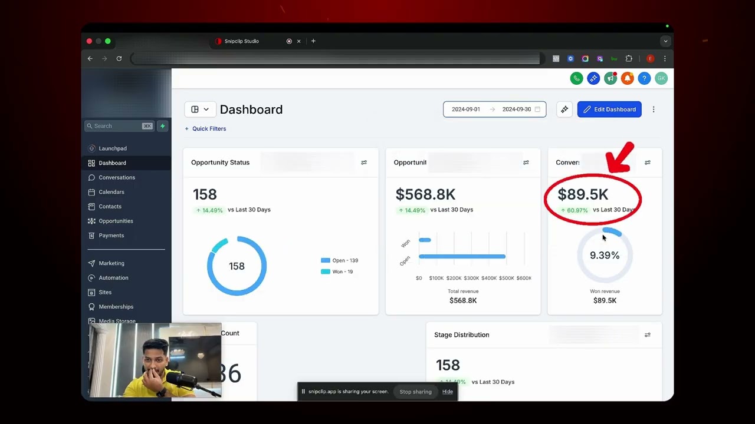Image resolution: width=755 pixels, height=424 pixels.
Task: Open the Stage Distribution card settings icon
Action: tap(648, 335)
